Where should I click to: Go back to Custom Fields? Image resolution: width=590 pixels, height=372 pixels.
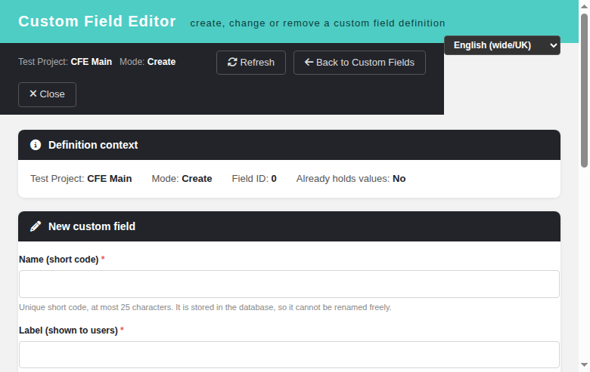pos(359,63)
